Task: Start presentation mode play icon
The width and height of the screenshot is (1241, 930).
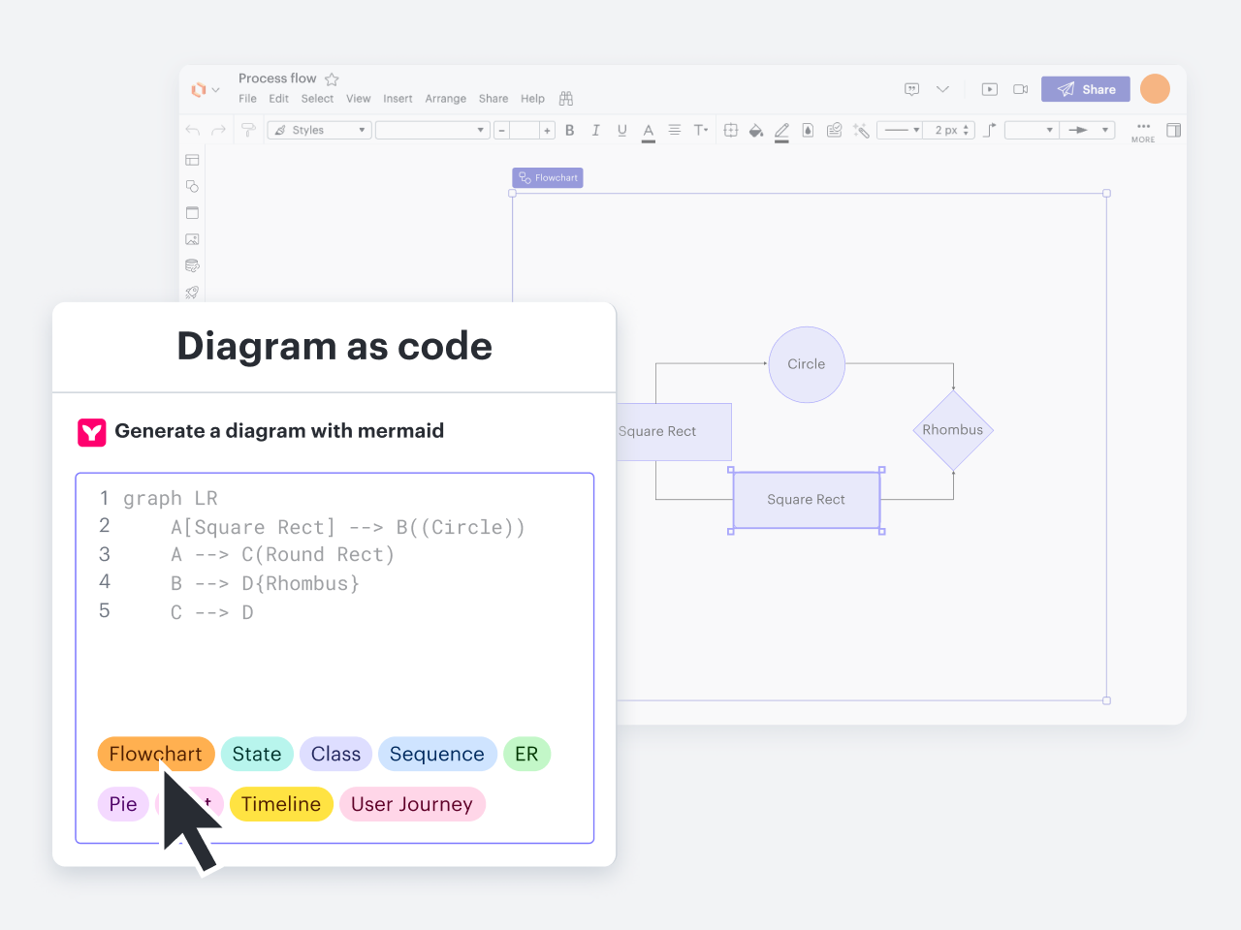Action: coord(990,89)
